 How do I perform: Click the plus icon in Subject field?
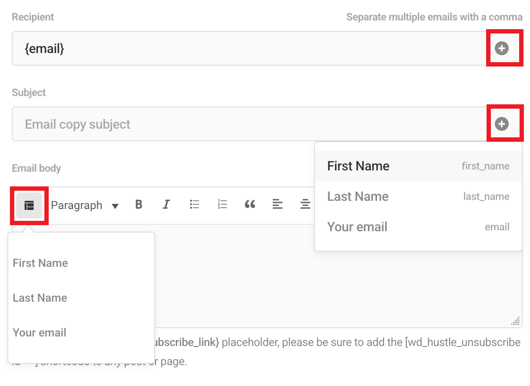(502, 124)
